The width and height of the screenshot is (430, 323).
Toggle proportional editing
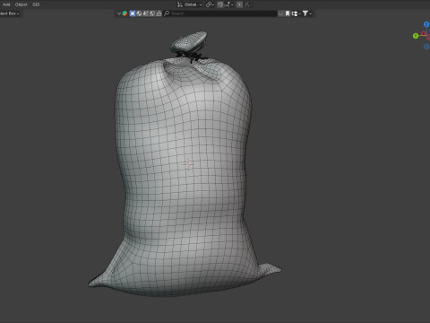click(x=239, y=4)
